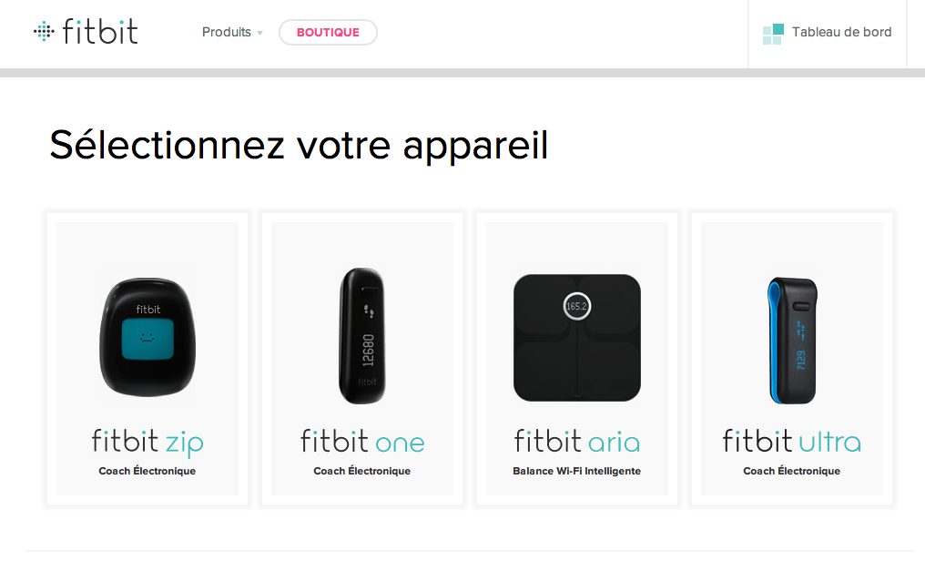Screen dimensions: 925x571
Task: Select the Fitbit Aria scale image
Action: [x=577, y=337]
